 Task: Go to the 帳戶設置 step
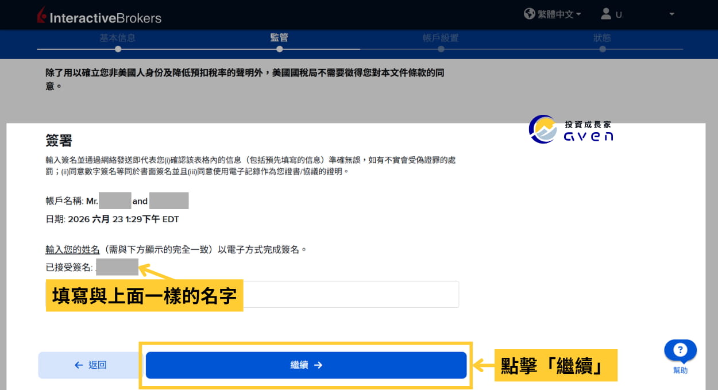(x=441, y=38)
